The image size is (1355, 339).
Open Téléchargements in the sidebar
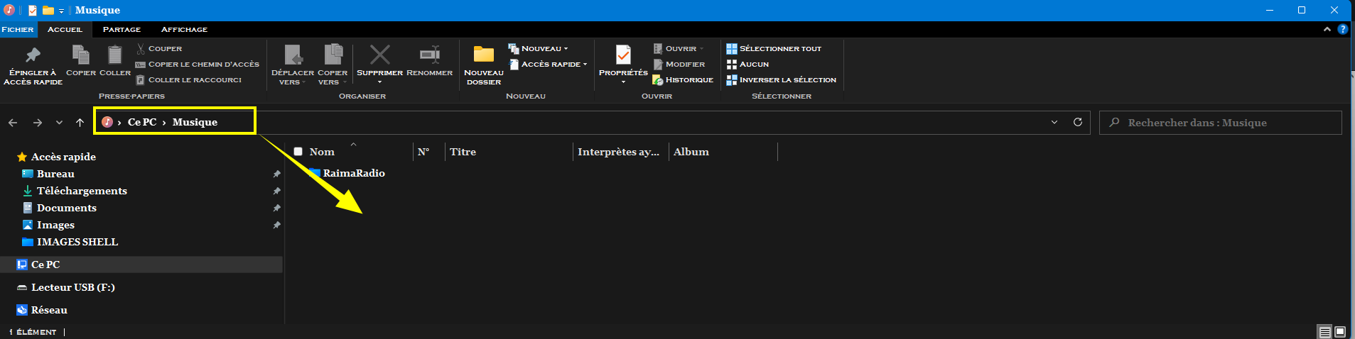pos(82,191)
